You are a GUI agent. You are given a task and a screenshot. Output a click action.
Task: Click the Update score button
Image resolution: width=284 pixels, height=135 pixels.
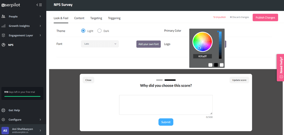(239, 80)
